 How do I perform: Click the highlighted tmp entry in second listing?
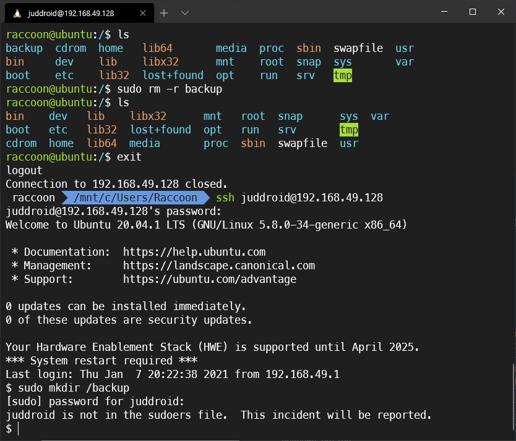(x=349, y=130)
